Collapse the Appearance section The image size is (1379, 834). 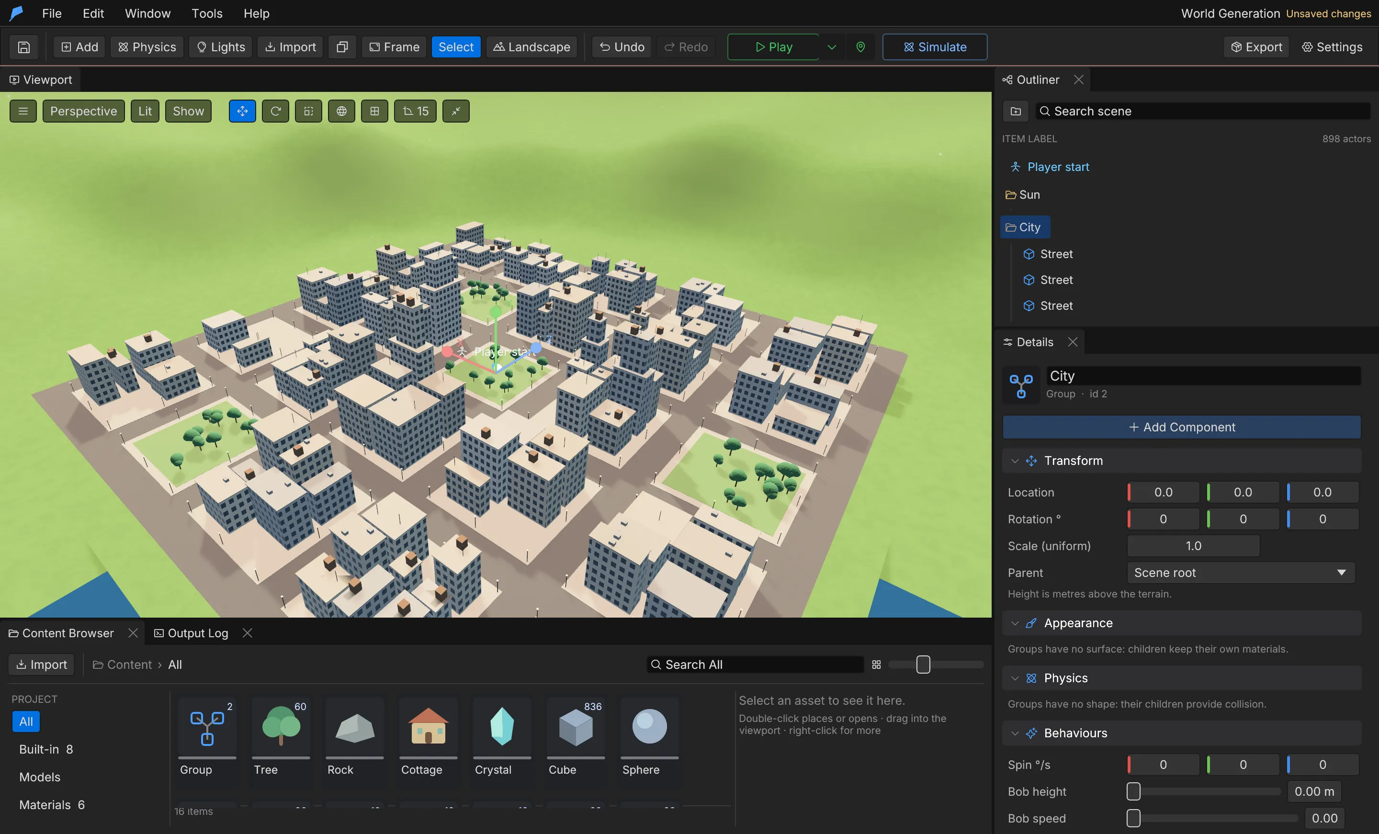point(1015,622)
